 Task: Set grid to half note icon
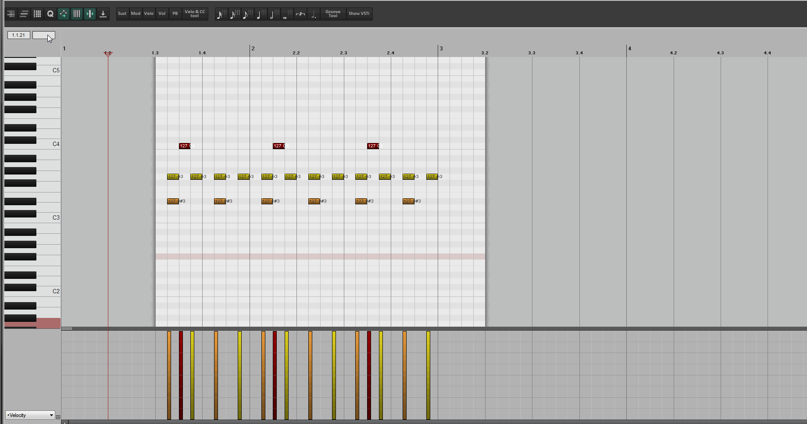pyautogui.click(x=274, y=14)
